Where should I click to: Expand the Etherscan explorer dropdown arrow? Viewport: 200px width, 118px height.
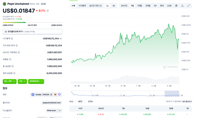pyautogui.click(x=60, y=111)
